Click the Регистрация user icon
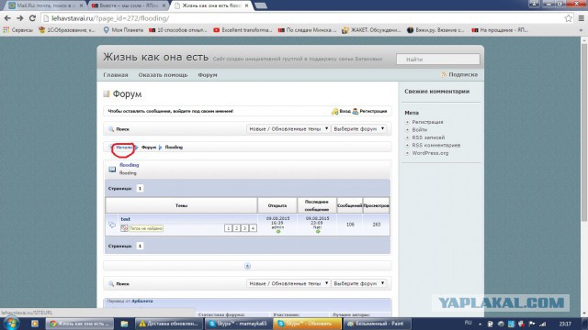Image resolution: width=588 pixels, height=330 pixels. (356, 111)
